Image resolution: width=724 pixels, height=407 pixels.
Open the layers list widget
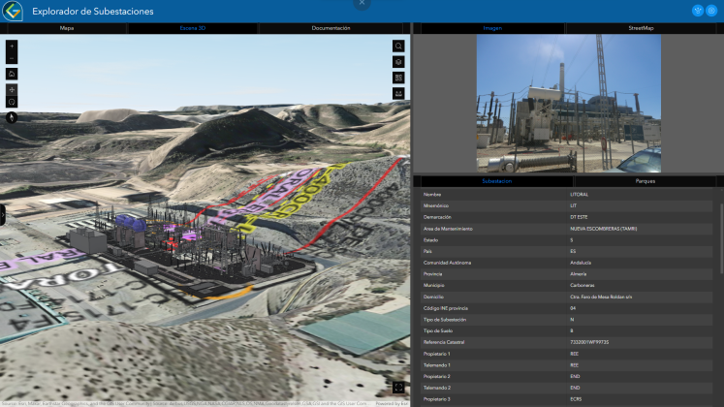pyautogui.click(x=398, y=61)
